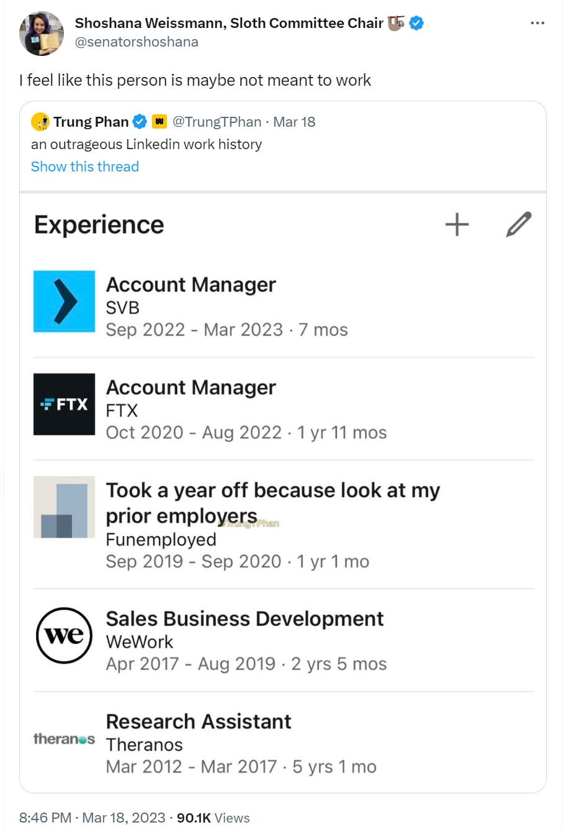Click the @TrungTPhan handle in quoted tweet
Image resolution: width=564 pixels, height=830 pixels.
click(x=215, y=122)
